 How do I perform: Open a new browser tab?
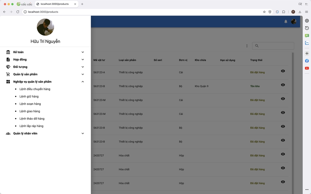82,4
